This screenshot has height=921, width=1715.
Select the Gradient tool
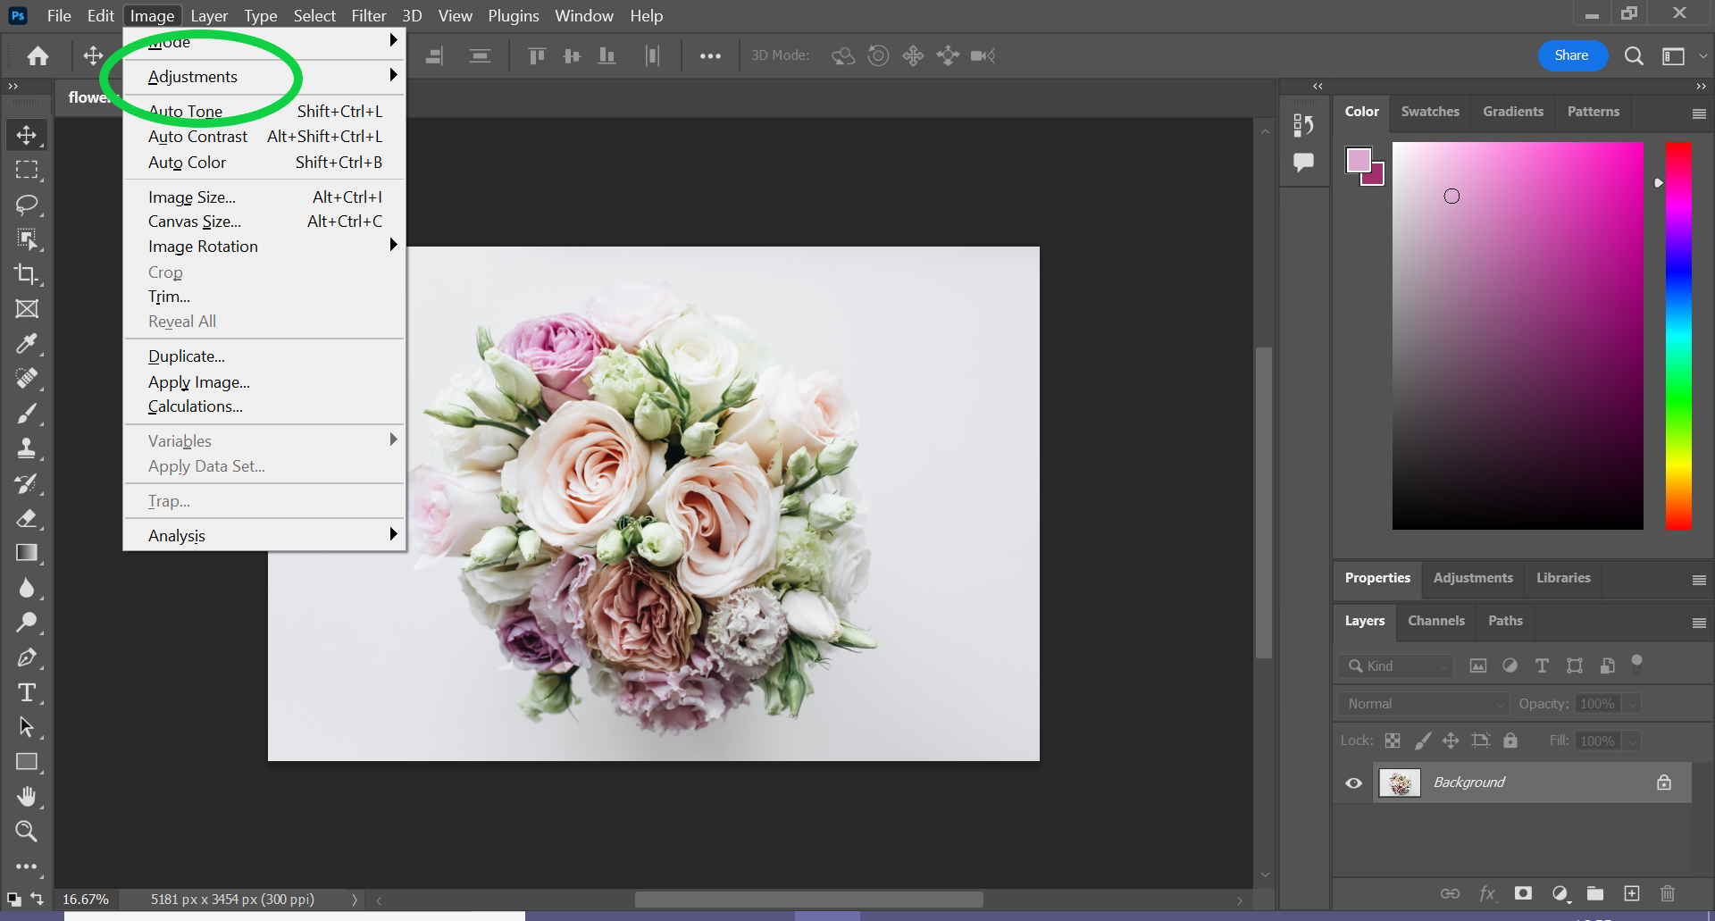[26, 553]
